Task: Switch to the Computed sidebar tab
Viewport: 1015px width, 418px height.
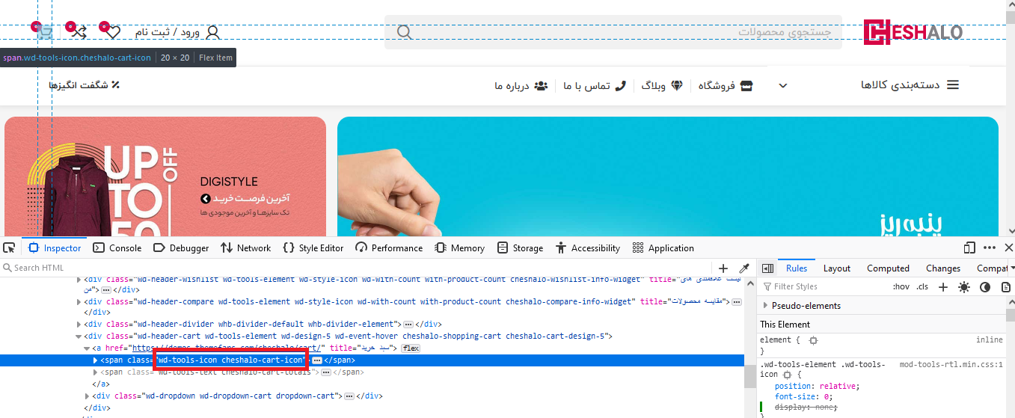Action: (888, 268)
